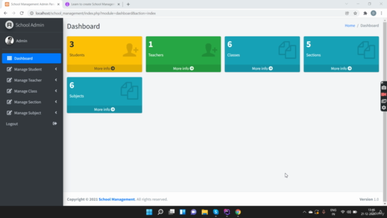This screenshot has height=218, width=387.
Task: Click the School Admin logo icon
Action: click(9, 25)
